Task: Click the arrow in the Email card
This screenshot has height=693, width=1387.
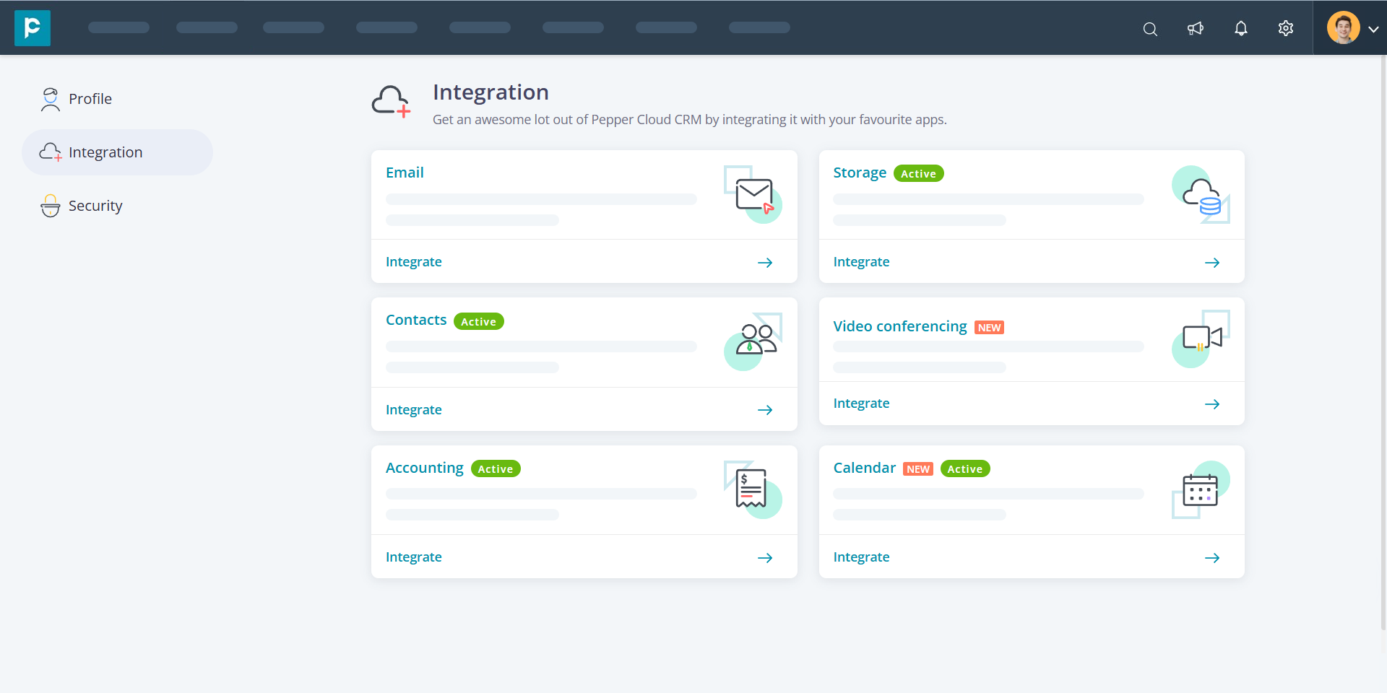Action: pos(765,263)
